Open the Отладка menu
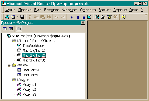 point(88,10)
